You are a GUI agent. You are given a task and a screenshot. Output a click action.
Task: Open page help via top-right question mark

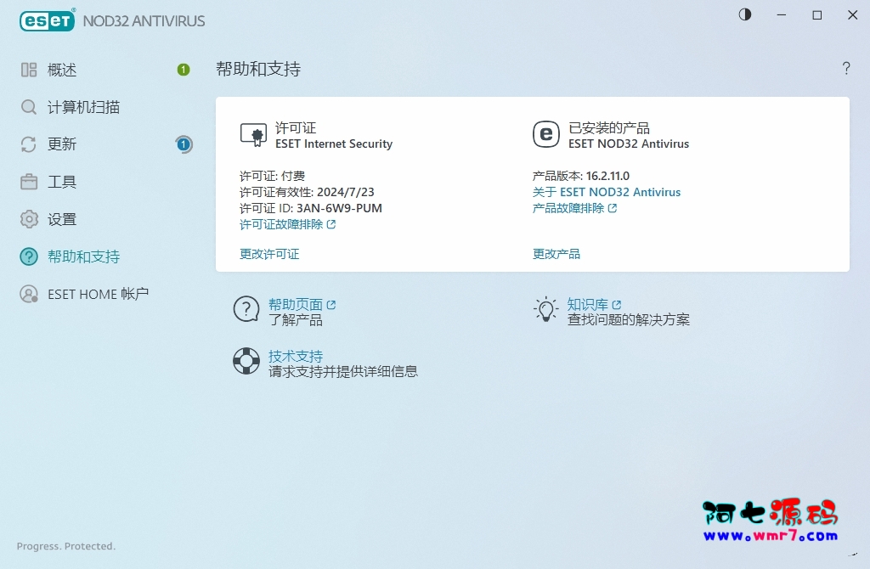[x=846, y=68]
